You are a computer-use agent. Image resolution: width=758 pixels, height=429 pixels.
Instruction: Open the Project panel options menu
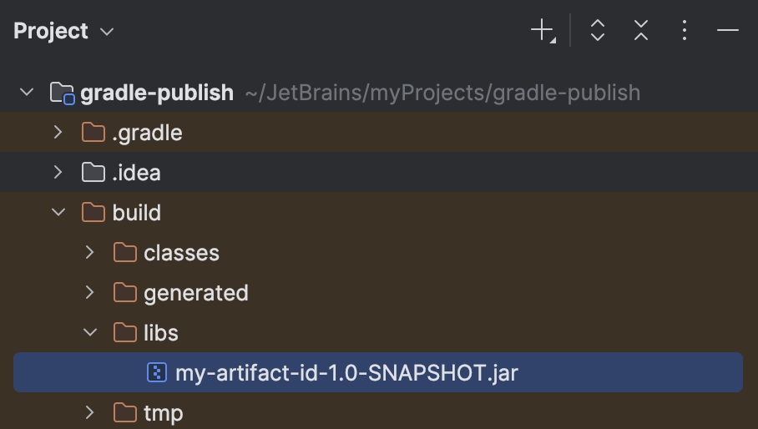pyautogui.click(x=685, y=32)
